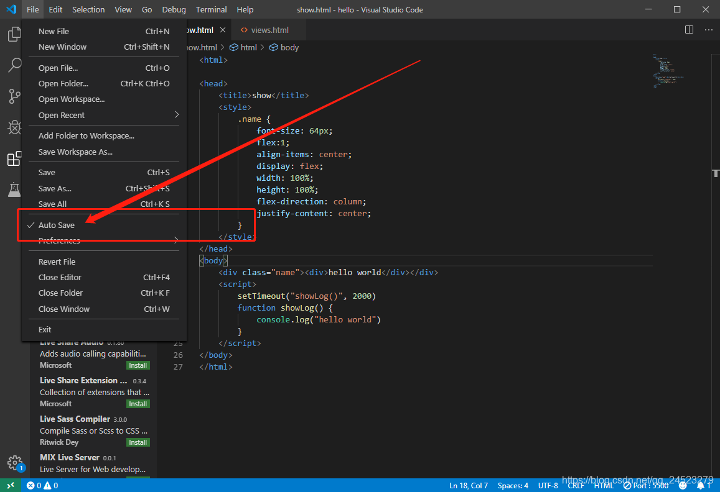The width and height of the screenshot is (720, 492).
Task: Click the More Actions ellipsis icon
Action: coord(708,29)
